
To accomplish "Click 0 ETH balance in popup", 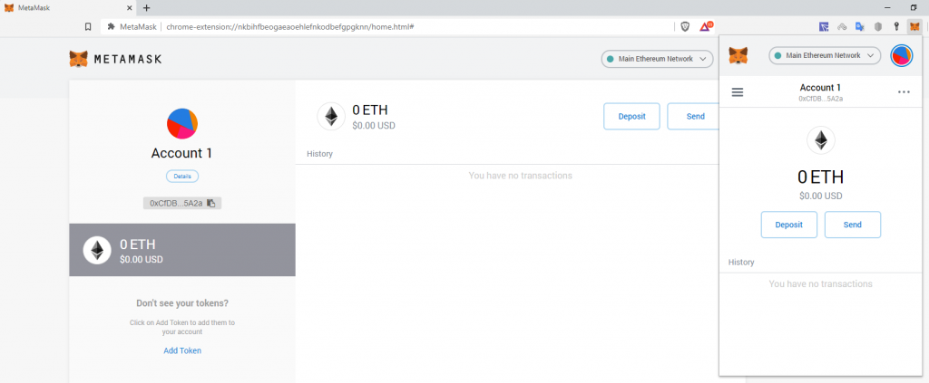I will coord(820,177).
